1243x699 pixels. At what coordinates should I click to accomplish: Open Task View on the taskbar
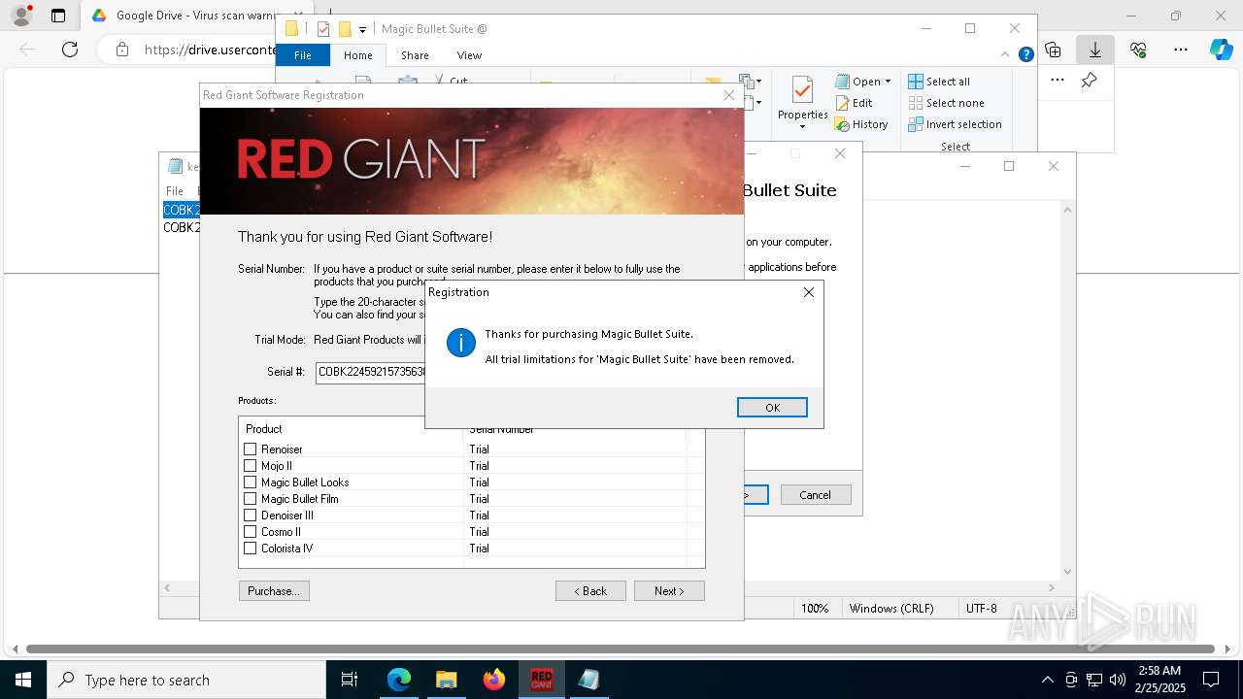[x=350, y=680]
